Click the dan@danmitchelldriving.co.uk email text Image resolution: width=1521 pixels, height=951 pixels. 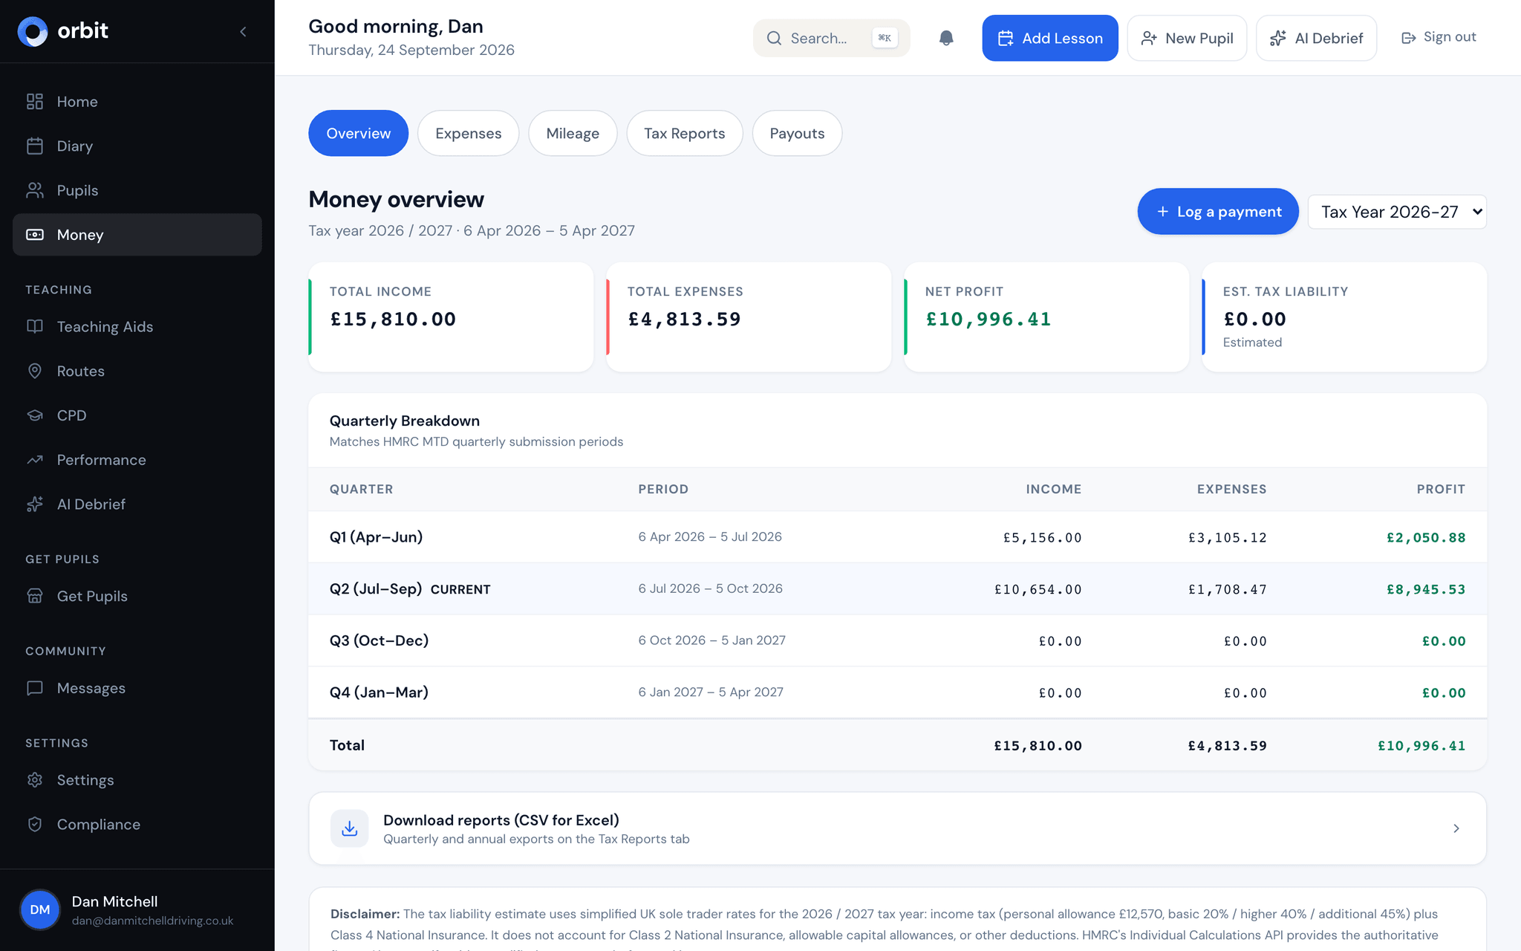[152, 921]
